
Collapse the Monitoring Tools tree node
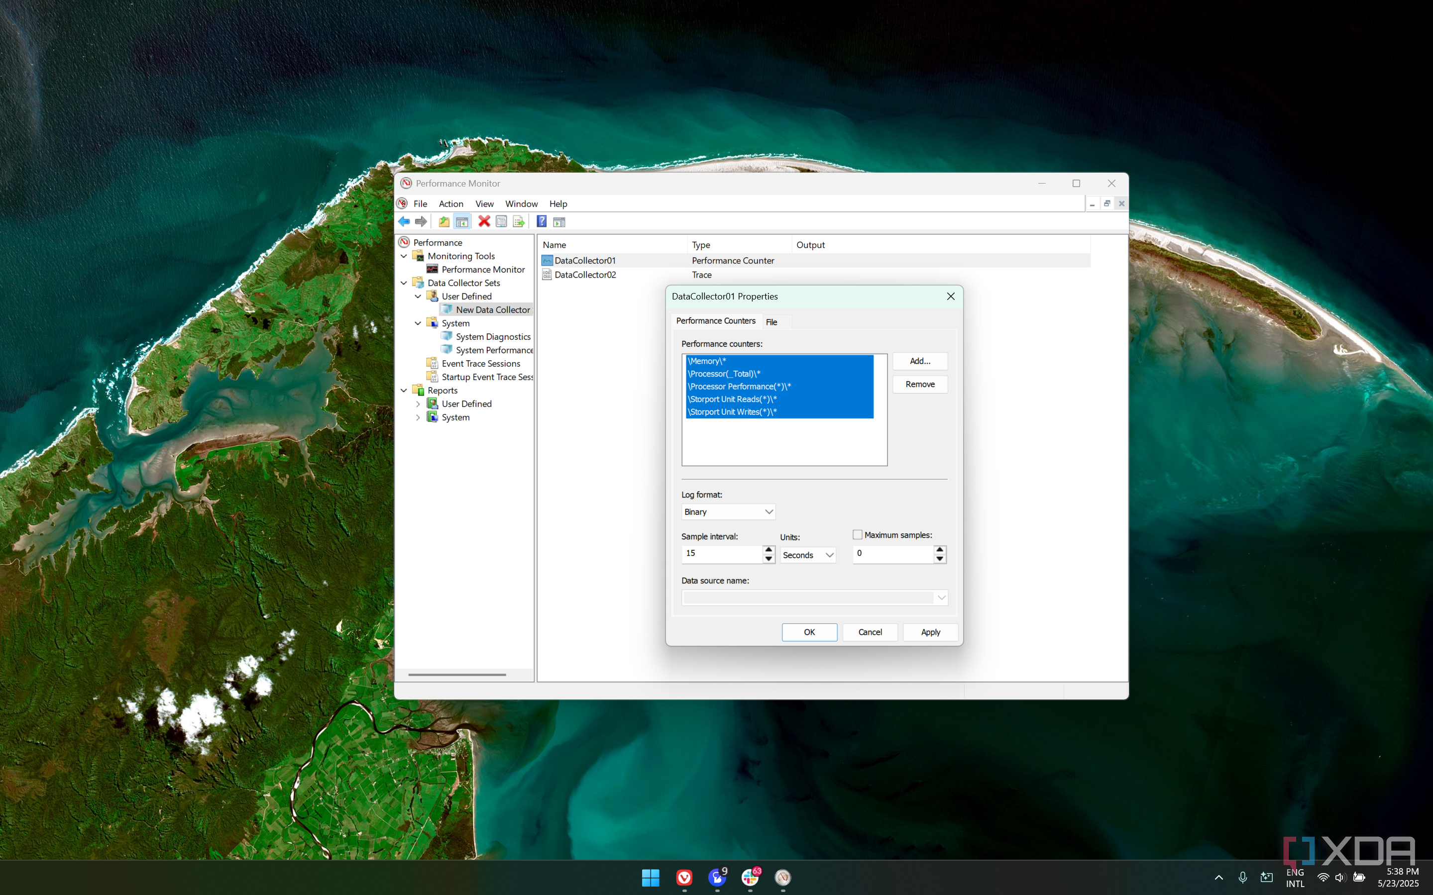(404, 256)
